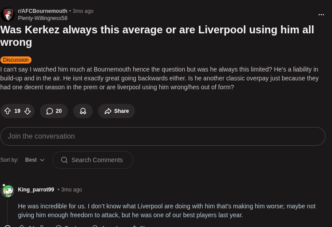Screen dimensions: 332x227
Task: Filter by the Discussion flair tag
Action: [16, 60]
